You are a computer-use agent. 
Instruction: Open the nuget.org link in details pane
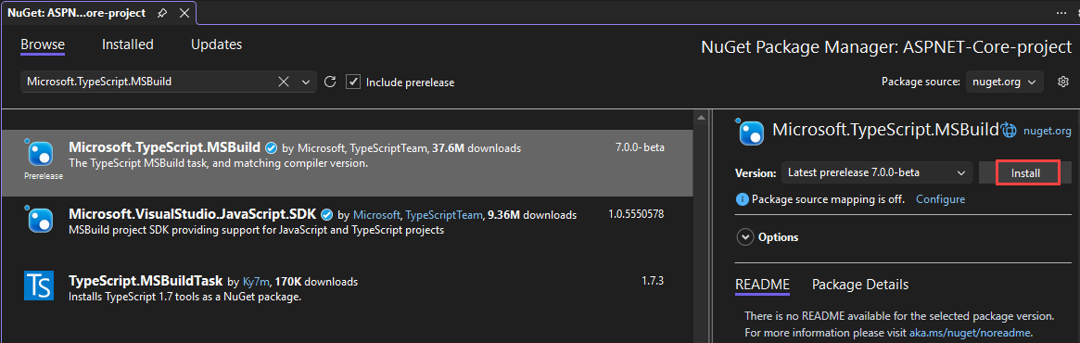(x=1047, y=130)
